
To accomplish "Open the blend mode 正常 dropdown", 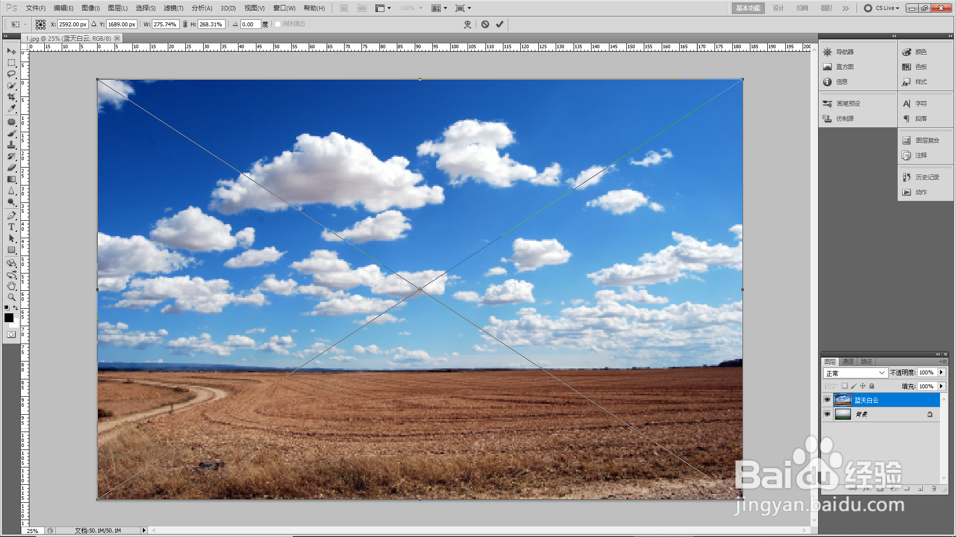I will pos(854,373).
